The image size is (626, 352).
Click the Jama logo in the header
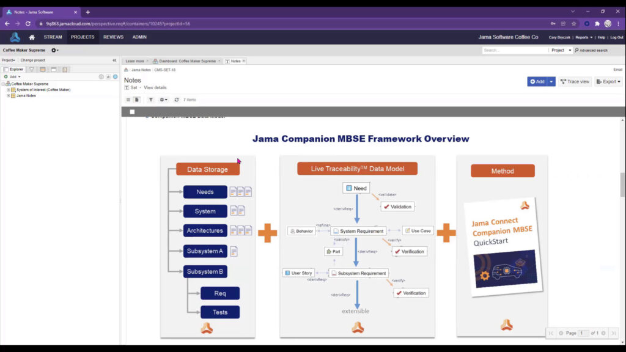tap(15, 37)
